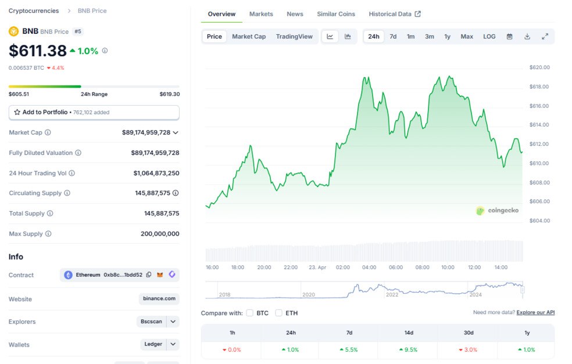The width and height of the screenshot is (572, 364).
Task: Click the historical mini overview chart
Action: pyautogui.click(x=364, y=290)
